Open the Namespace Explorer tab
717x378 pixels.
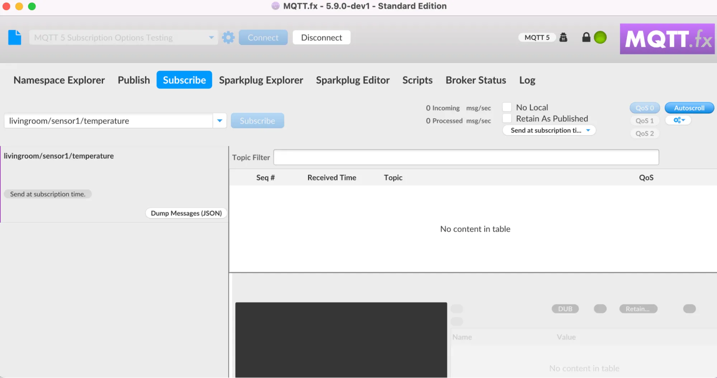59,80
